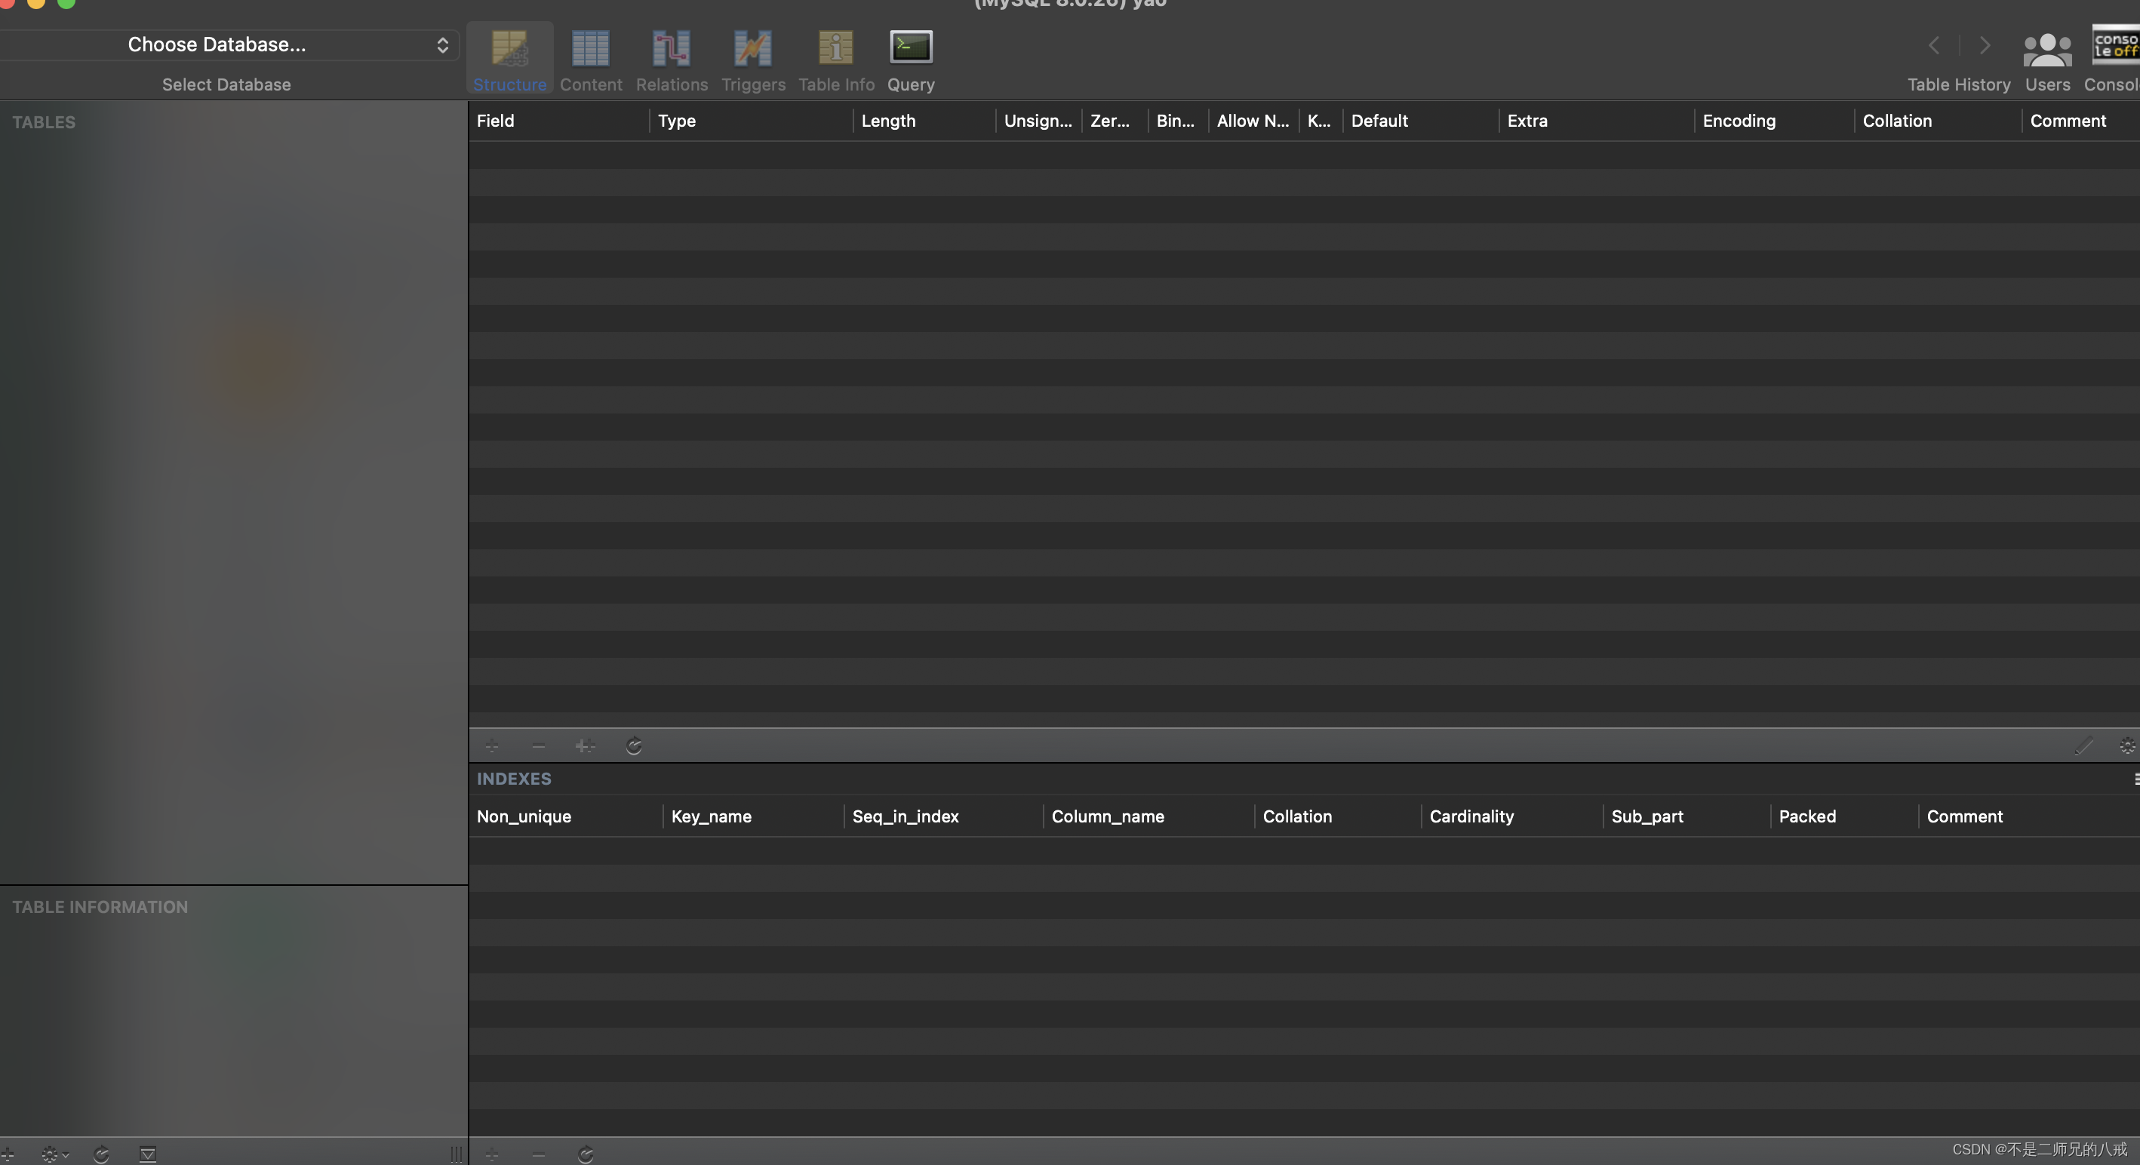Image resolution: width=2140 pixels, height=1165 pixels.
Task: Refresh the tables list in sidebar
Action: [x=101, y=1154]
